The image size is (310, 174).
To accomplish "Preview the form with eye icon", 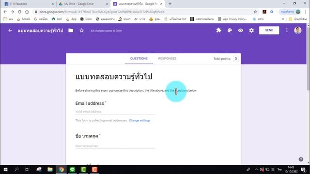I will coord(240,30).
